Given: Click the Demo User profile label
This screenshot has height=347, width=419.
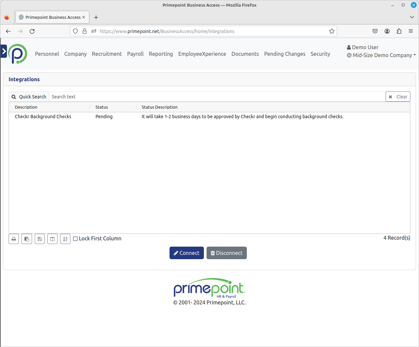Looking at the screenshot, I should pyautogui.click(x=362, y=47).
